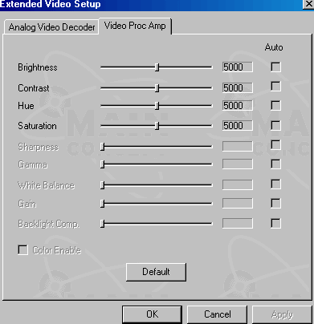Click the Contrast slider thumb
Viewport: 314px width, 324px height.
(157, 88)
